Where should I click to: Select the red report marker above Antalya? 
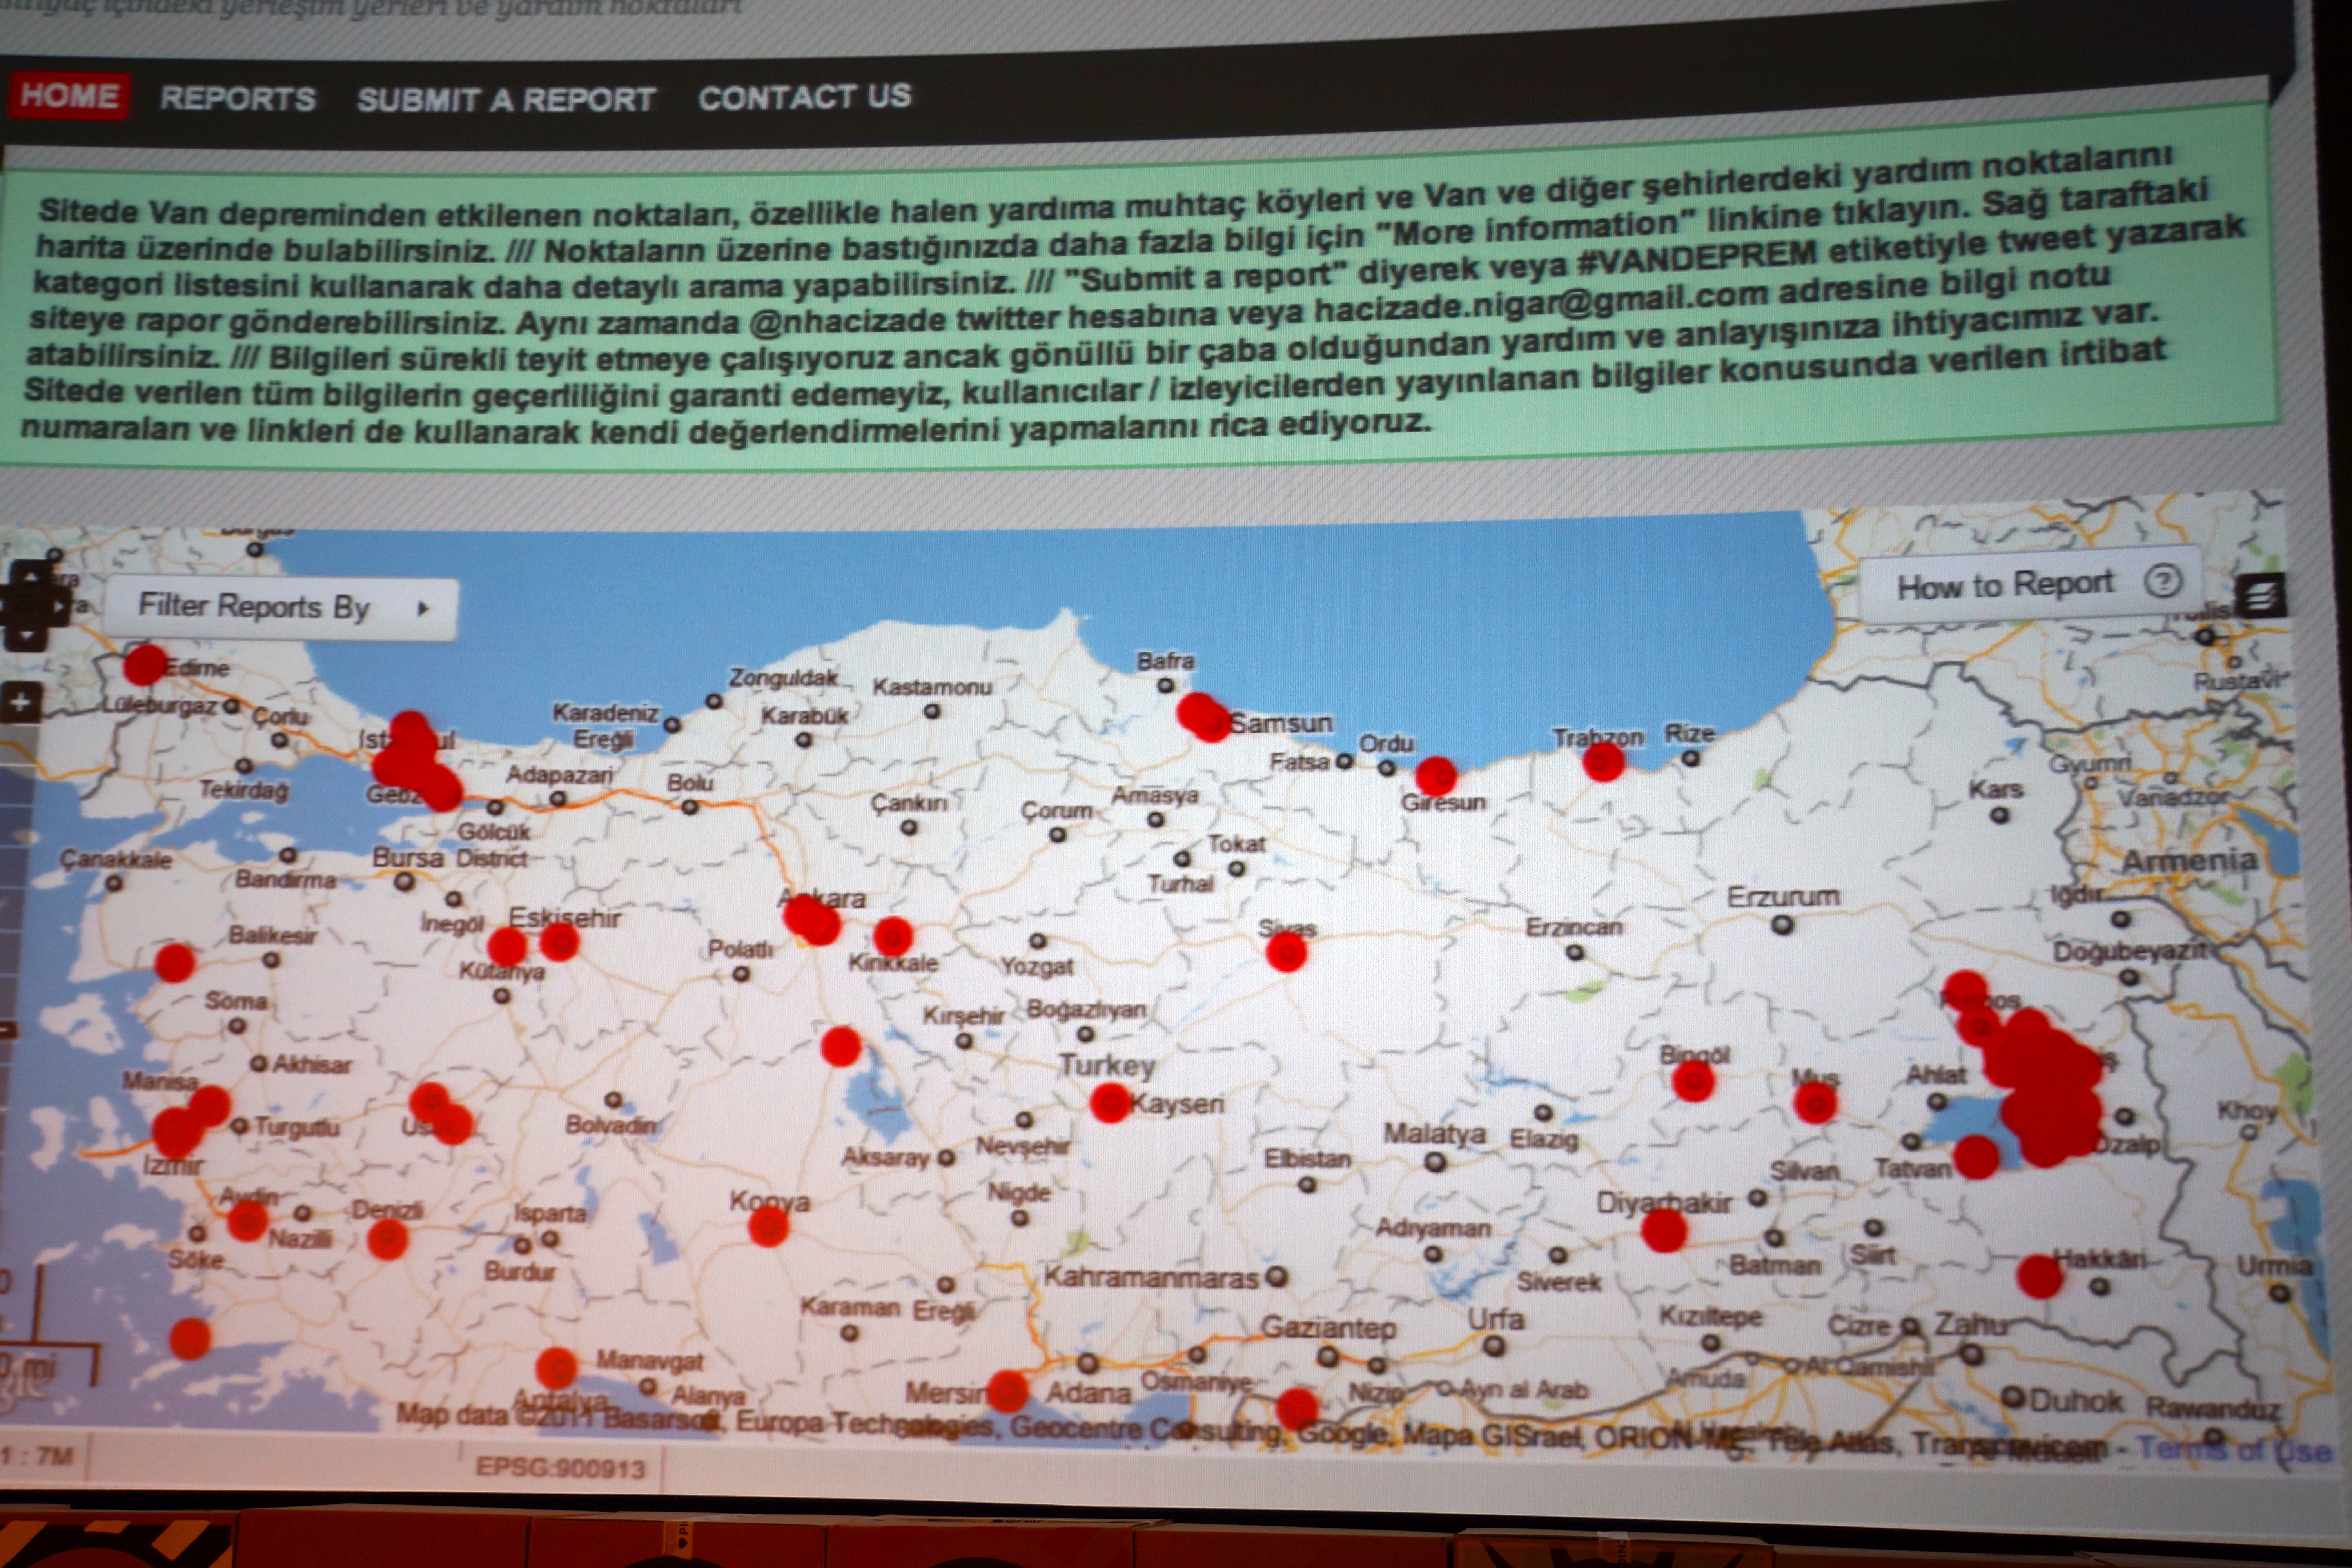[556, 1368]
